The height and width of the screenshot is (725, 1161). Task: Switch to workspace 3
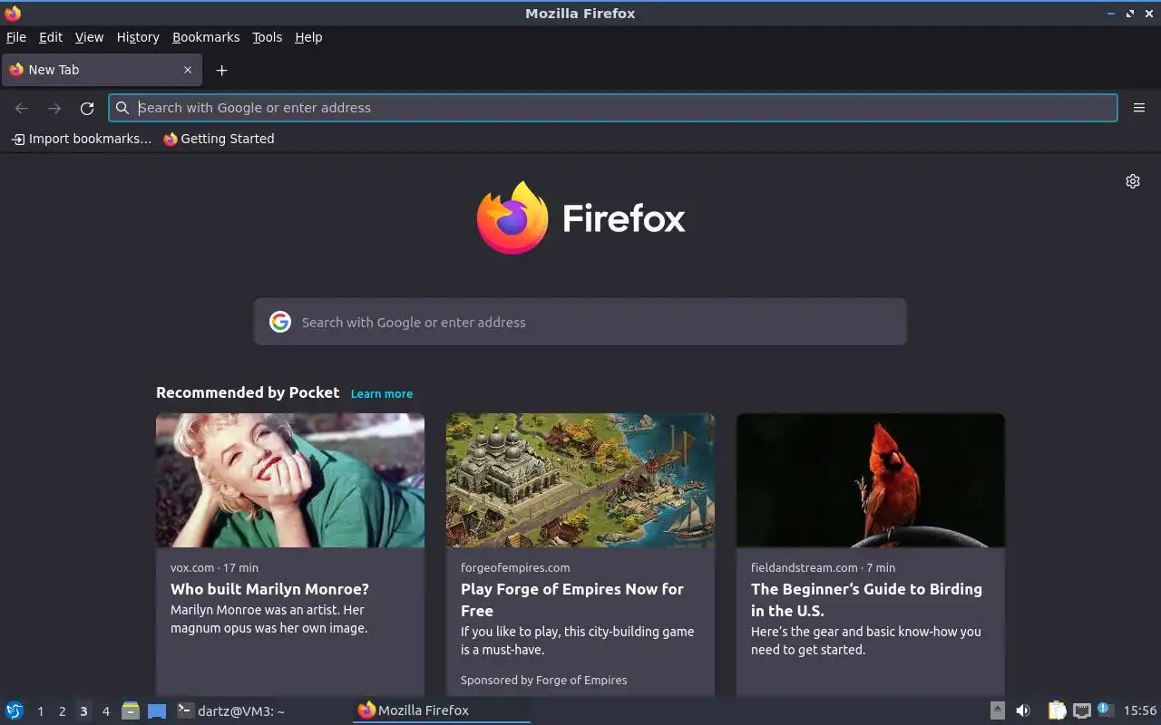click(83, 711)
